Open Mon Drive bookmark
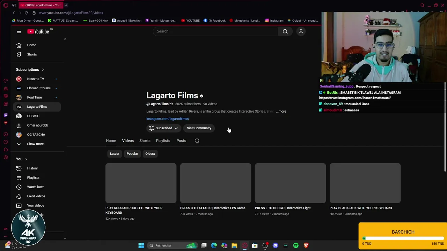Image resolution: width=447 pixels, height=251 pixels. pyautogui.click(x=28, y=21)
